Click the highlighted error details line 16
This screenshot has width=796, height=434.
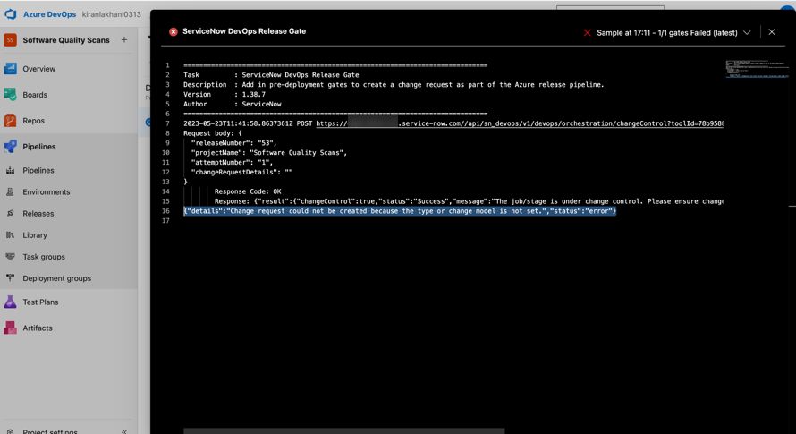[x=400, y=211]
